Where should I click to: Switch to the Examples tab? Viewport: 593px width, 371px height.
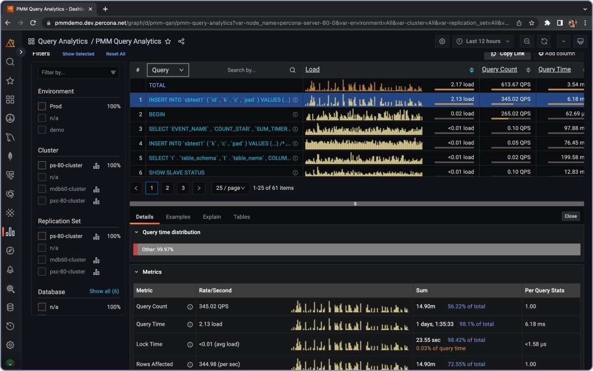(178, 217)
